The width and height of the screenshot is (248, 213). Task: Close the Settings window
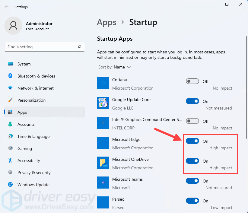tap(240, 4)
